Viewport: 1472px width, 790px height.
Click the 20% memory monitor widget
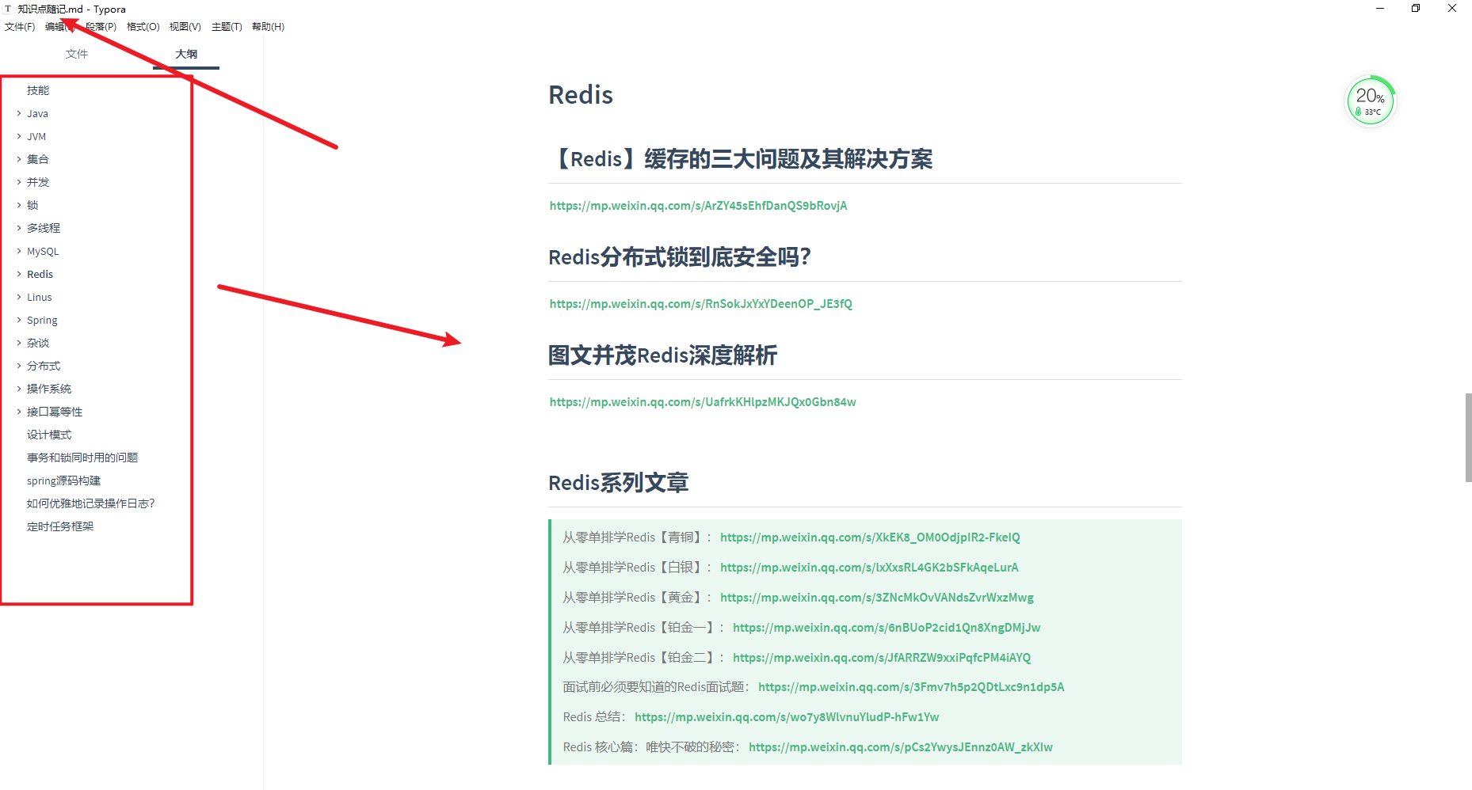[x=1371, y=101]
